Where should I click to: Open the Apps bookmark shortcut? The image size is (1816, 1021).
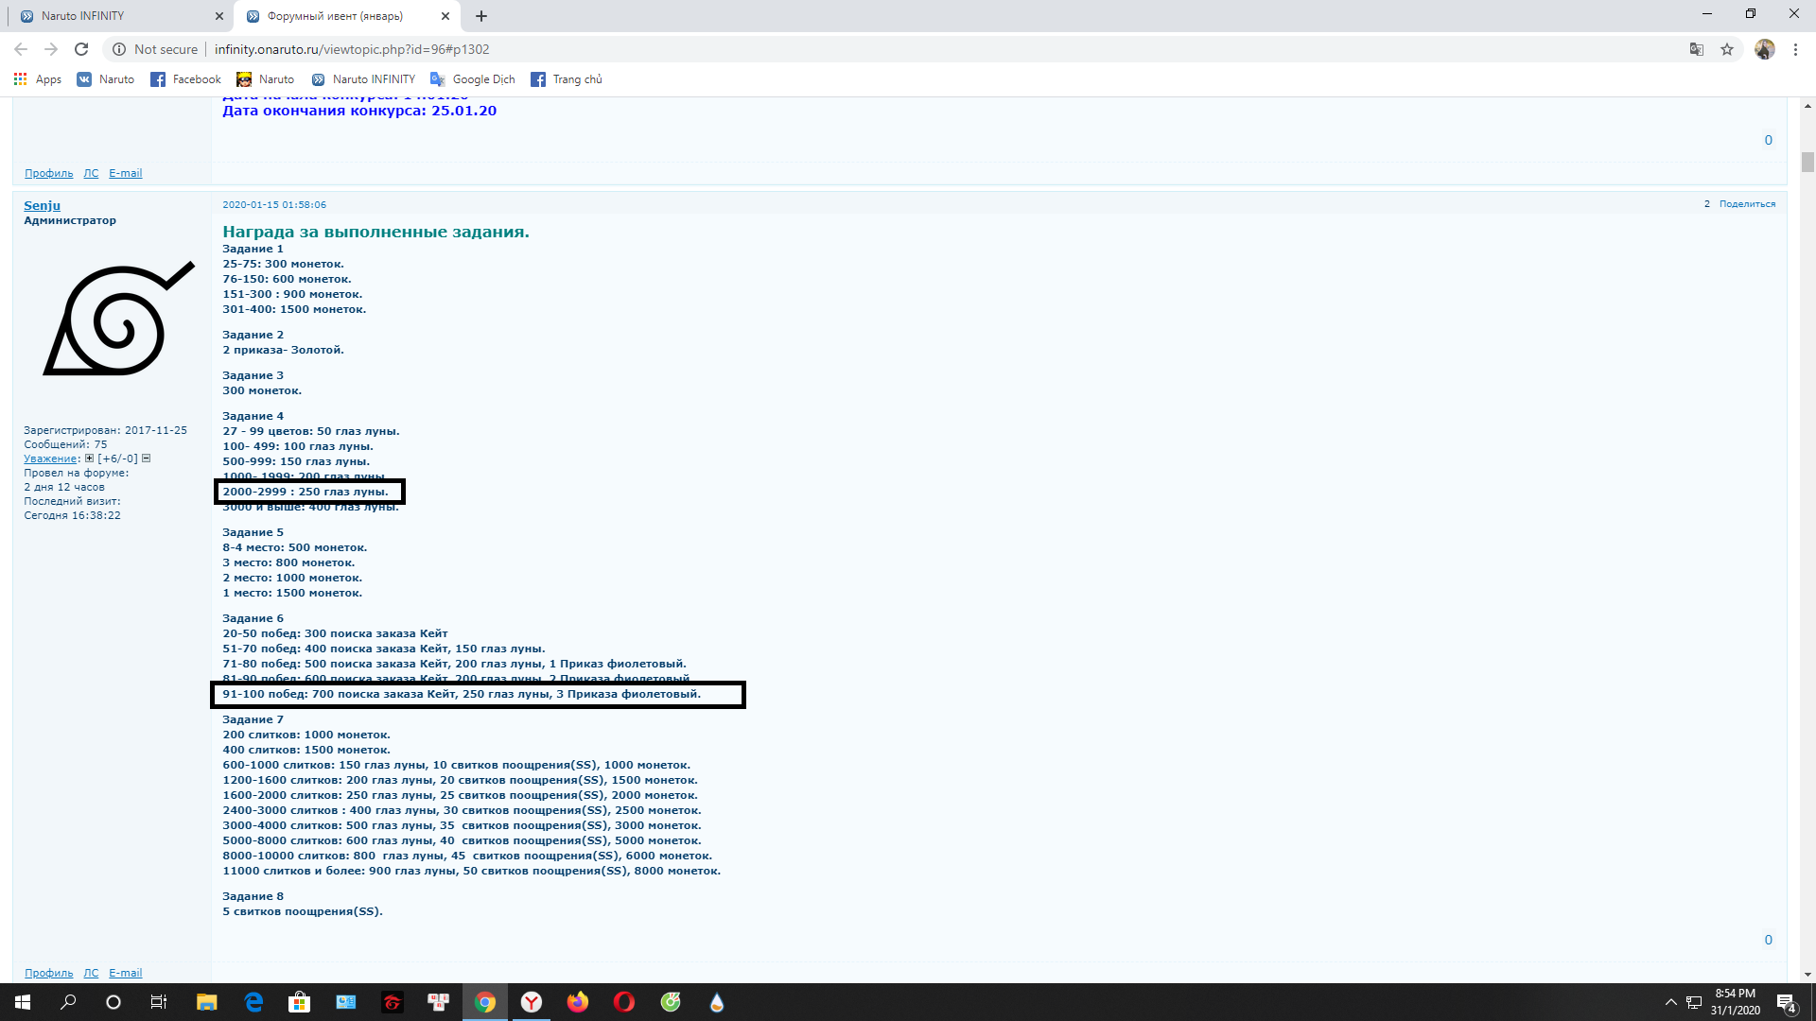(x=38, y=79)
